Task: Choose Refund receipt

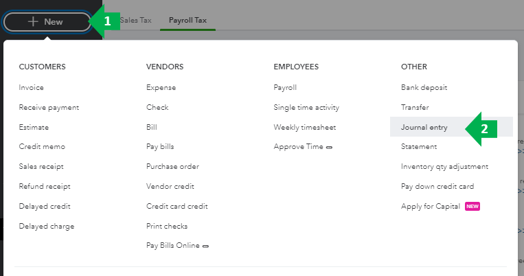Action: (x=45, y=187)
